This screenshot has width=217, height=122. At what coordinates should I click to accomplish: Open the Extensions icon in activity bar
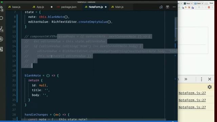point(1,49)
